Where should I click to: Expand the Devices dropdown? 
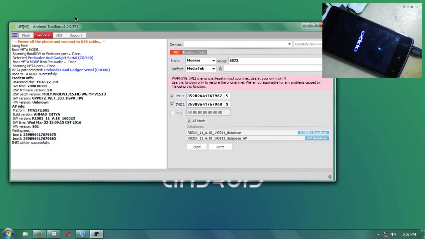point(289,44)
